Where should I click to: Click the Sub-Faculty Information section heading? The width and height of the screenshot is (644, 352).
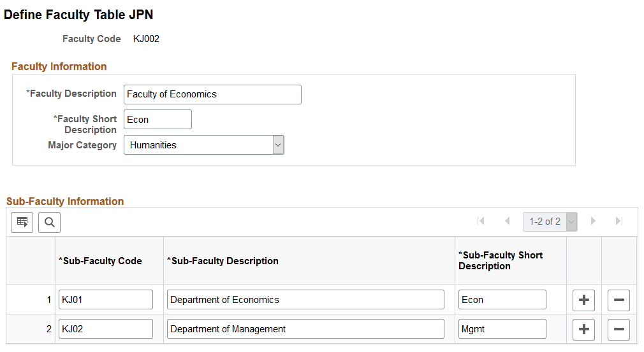click(x=65, y=201)
